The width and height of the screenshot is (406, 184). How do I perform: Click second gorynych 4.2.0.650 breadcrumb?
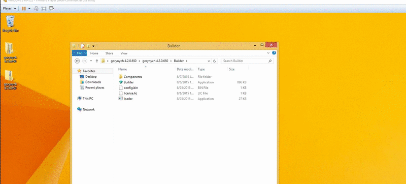155,61
